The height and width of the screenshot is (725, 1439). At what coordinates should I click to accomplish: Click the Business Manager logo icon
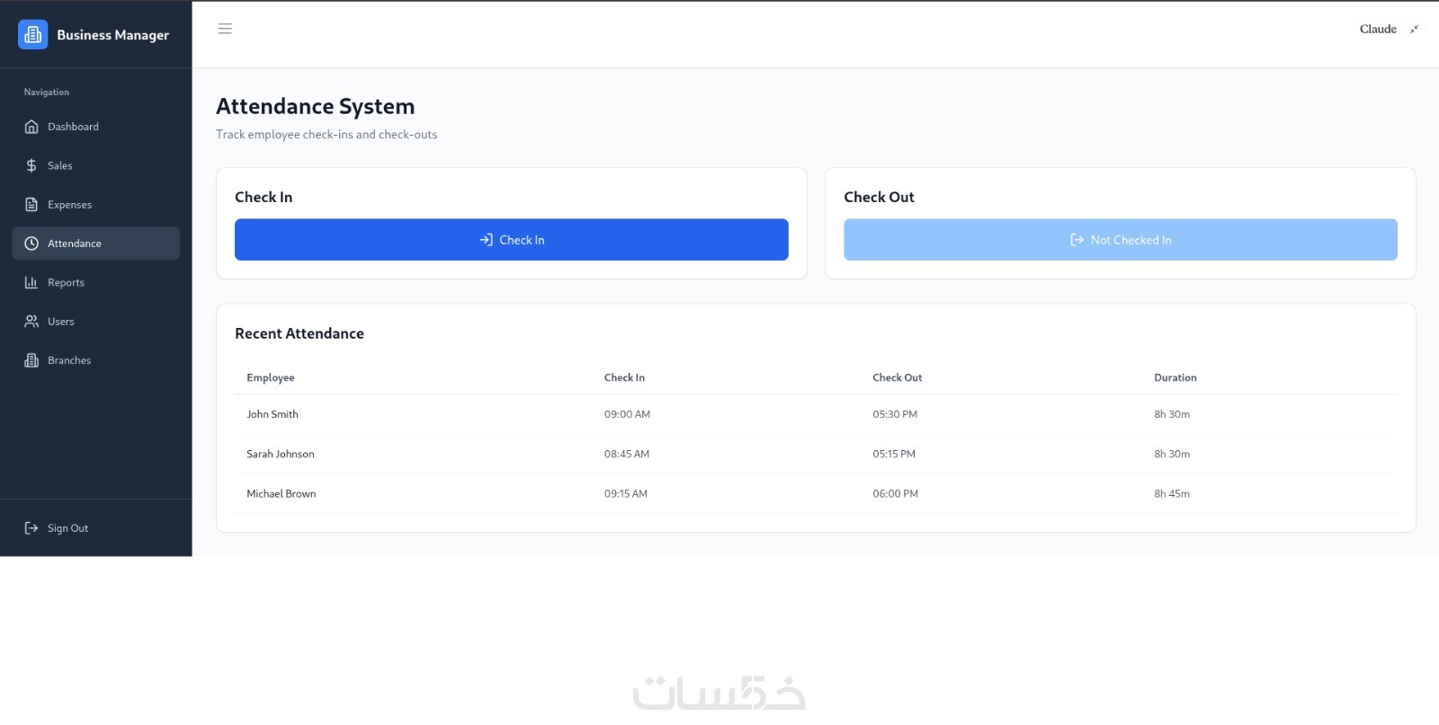(x=33, y=34)
